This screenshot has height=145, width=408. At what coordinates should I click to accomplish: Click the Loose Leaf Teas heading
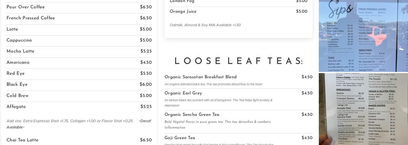point(238,61)
